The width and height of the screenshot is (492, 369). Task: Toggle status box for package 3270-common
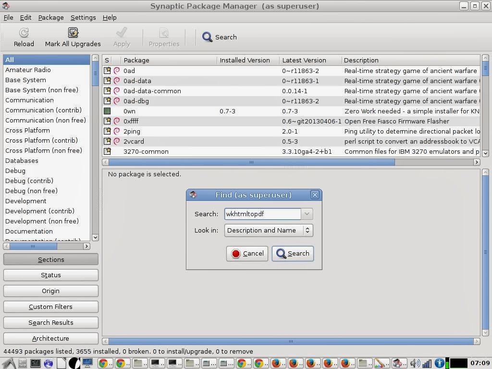pos(107,151)
